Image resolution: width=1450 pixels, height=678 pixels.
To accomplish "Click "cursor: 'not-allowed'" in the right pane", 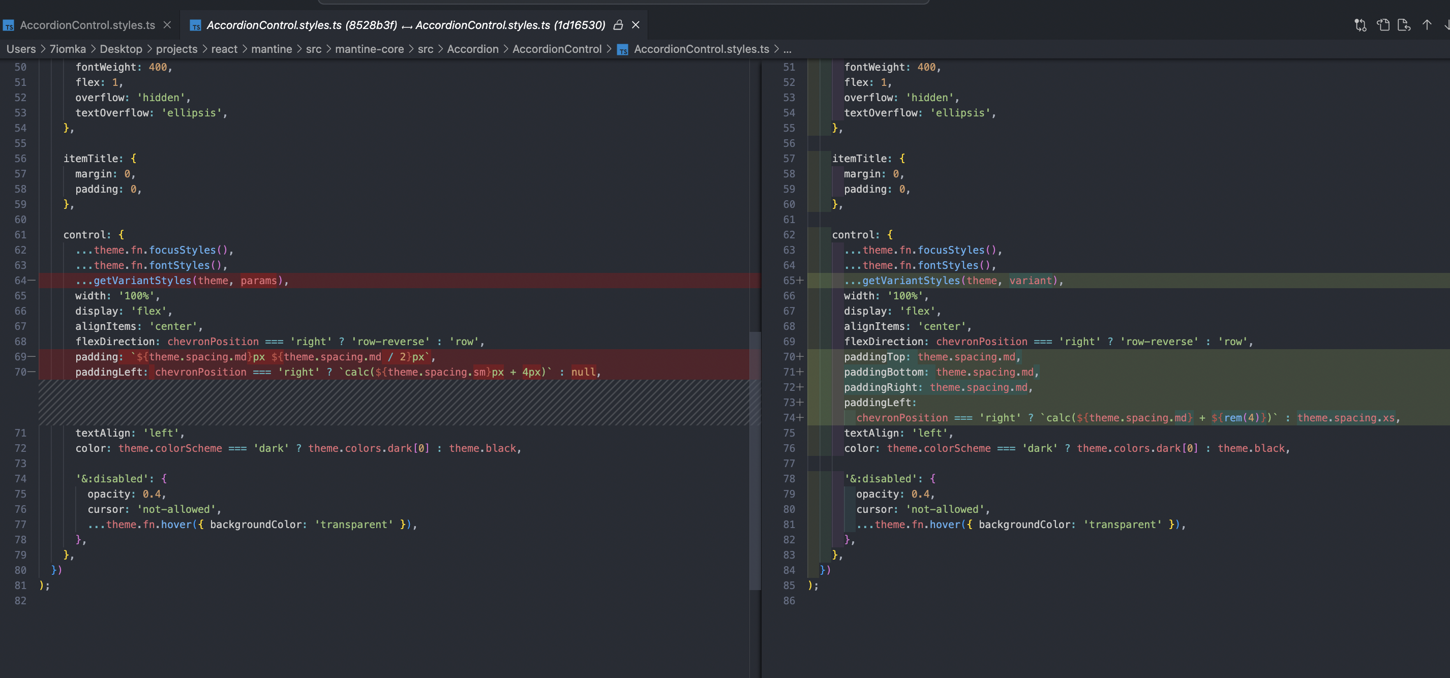I will click(920, 509).
